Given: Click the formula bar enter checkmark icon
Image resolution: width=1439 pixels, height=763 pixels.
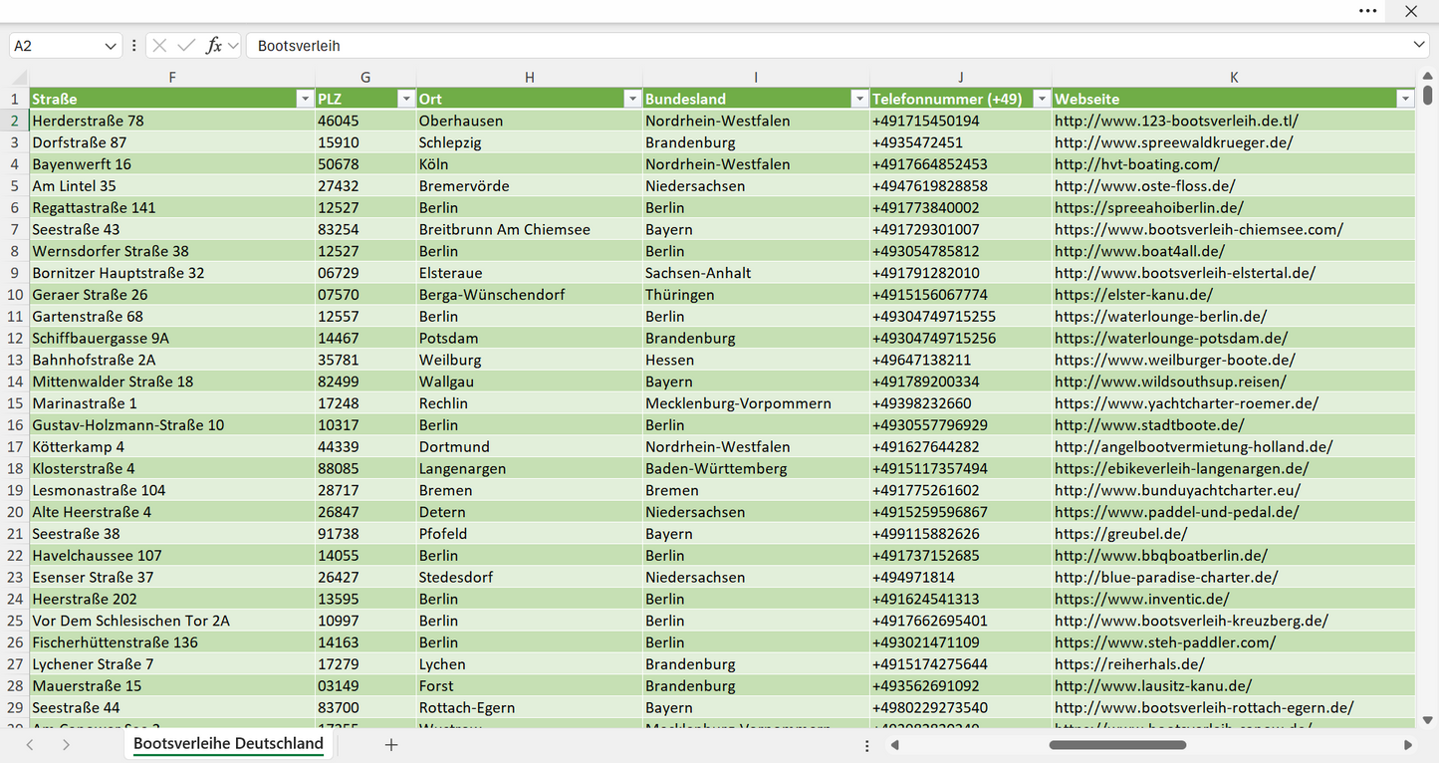Looking at the screenshot, I should point(186,46).
